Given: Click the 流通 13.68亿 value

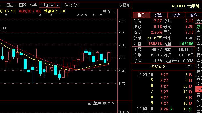Looking at the screenshot, I should pos(186,55).
